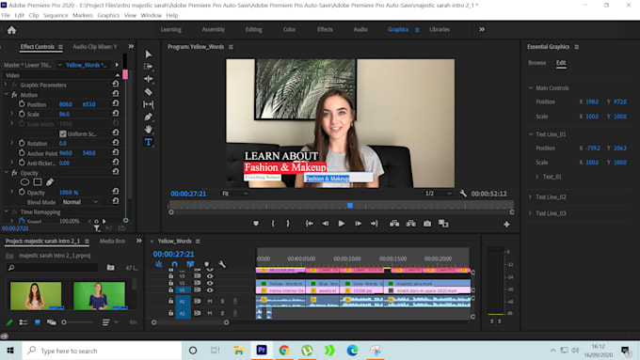Step forward one frame
This screenshot has width=640, height=360.
pyautogui.click(x=358, y=224)
